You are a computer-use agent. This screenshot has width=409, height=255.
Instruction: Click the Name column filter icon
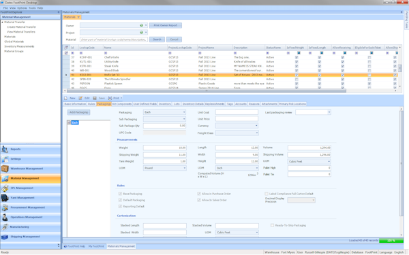click(x=106, y=53)
